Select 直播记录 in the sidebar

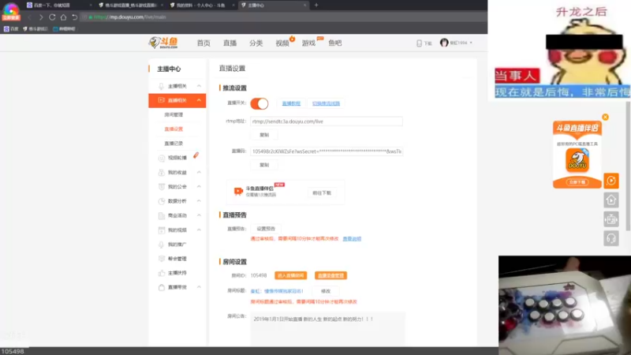pos(174,144)
